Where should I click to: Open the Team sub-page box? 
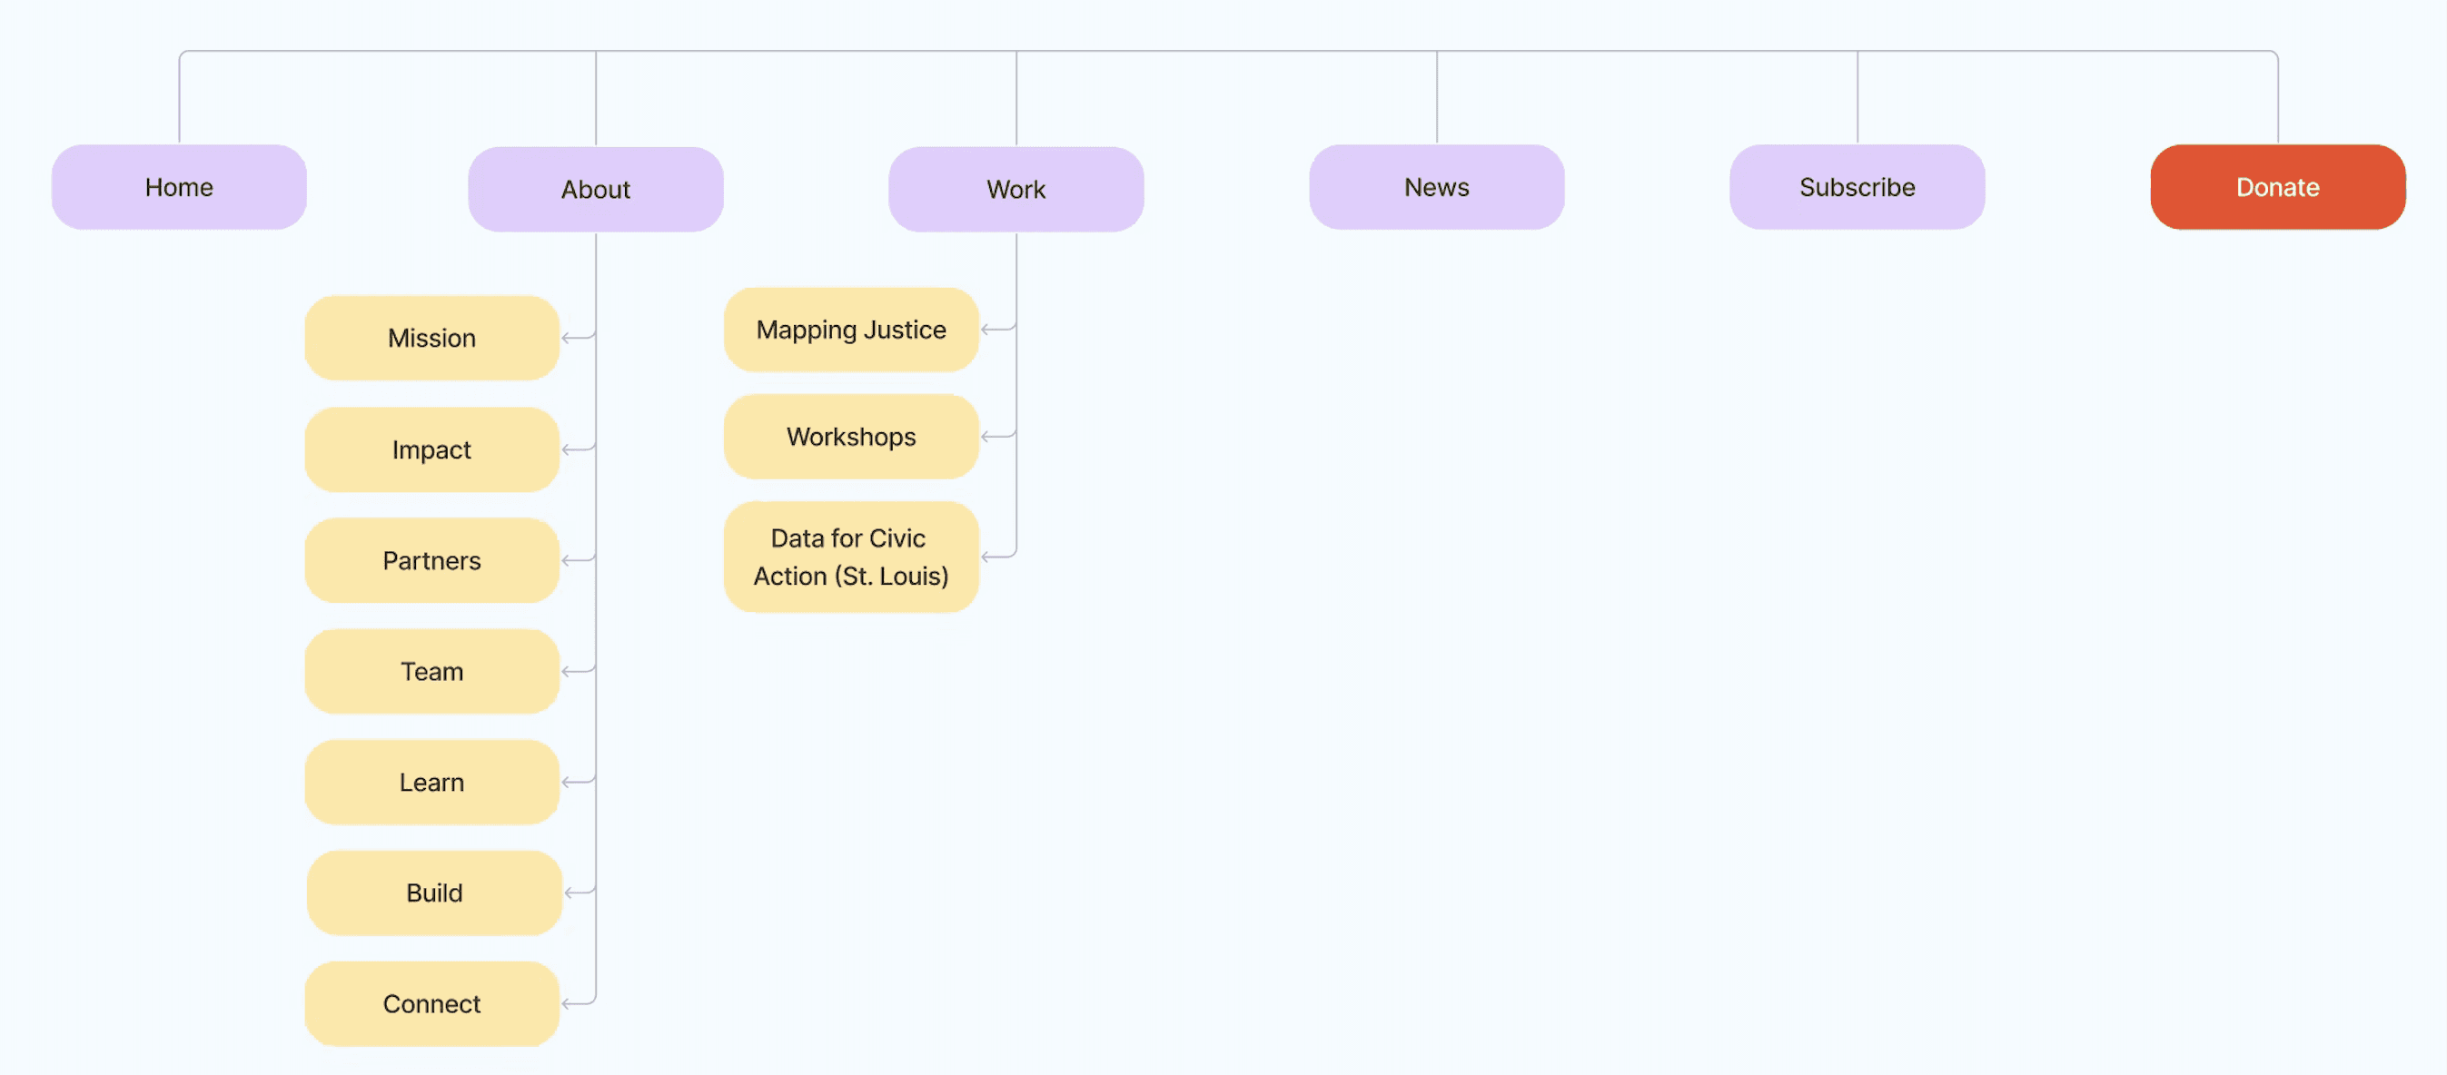431,671
